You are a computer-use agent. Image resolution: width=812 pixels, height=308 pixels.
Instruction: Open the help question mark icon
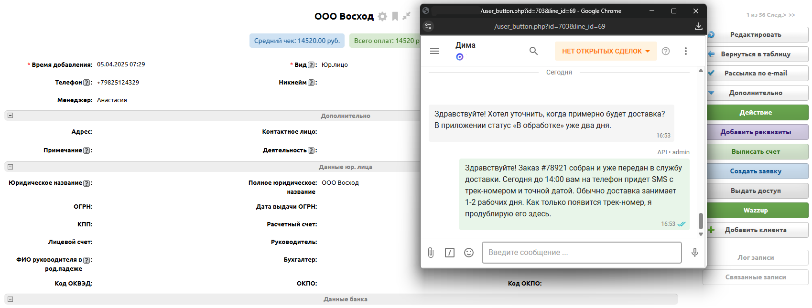coord(665,51)
